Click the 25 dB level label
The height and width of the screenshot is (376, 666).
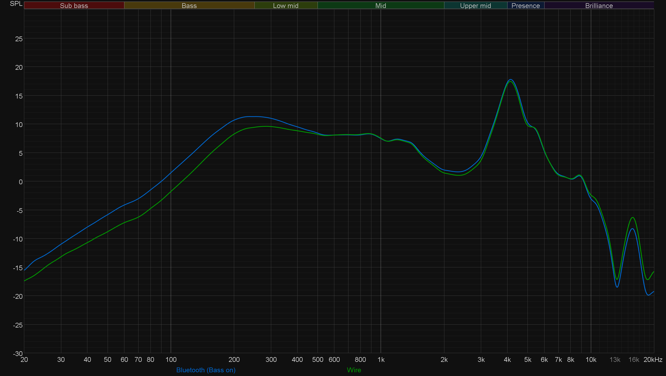coord(19,39)
